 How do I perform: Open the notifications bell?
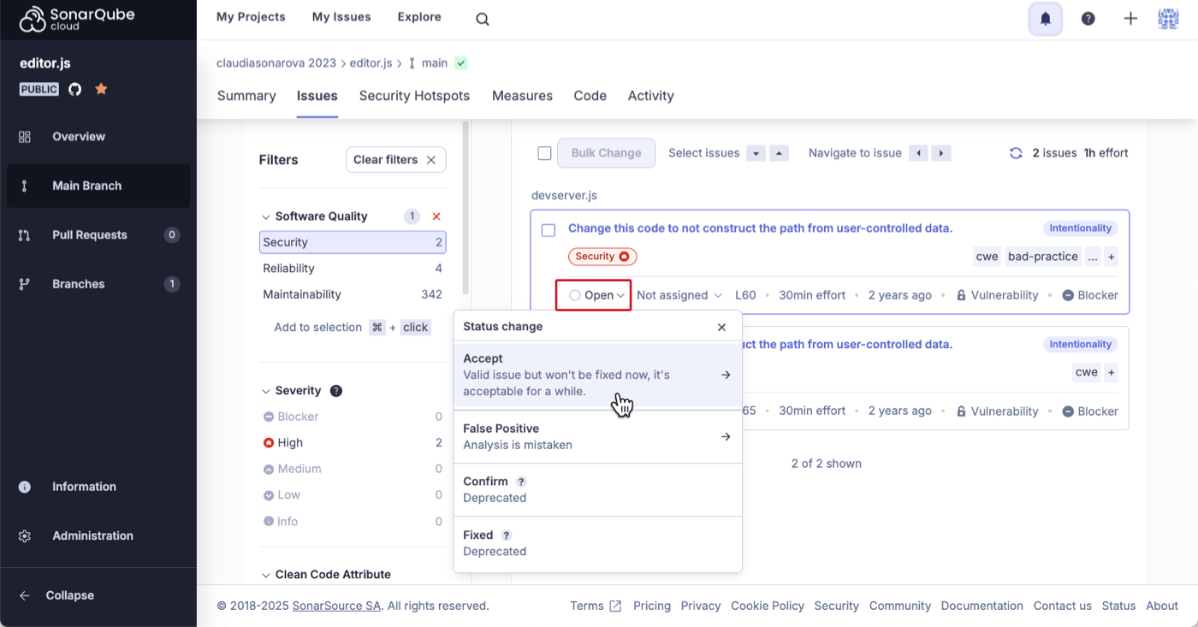[1045, 18]
